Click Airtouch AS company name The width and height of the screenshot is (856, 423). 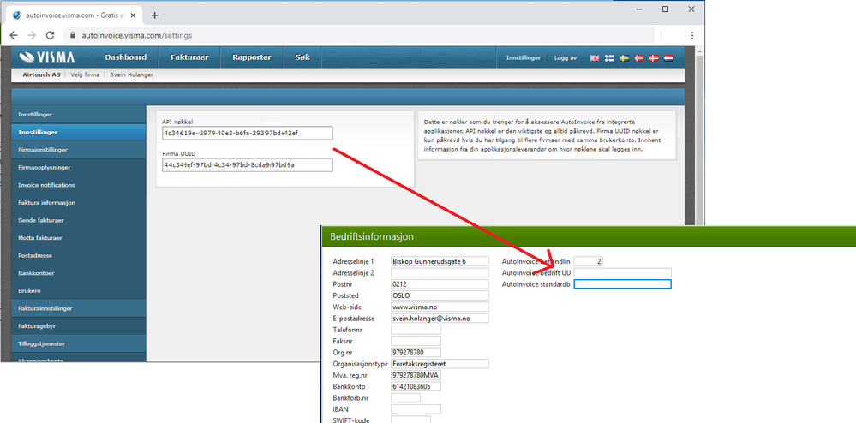pos(41,74)
